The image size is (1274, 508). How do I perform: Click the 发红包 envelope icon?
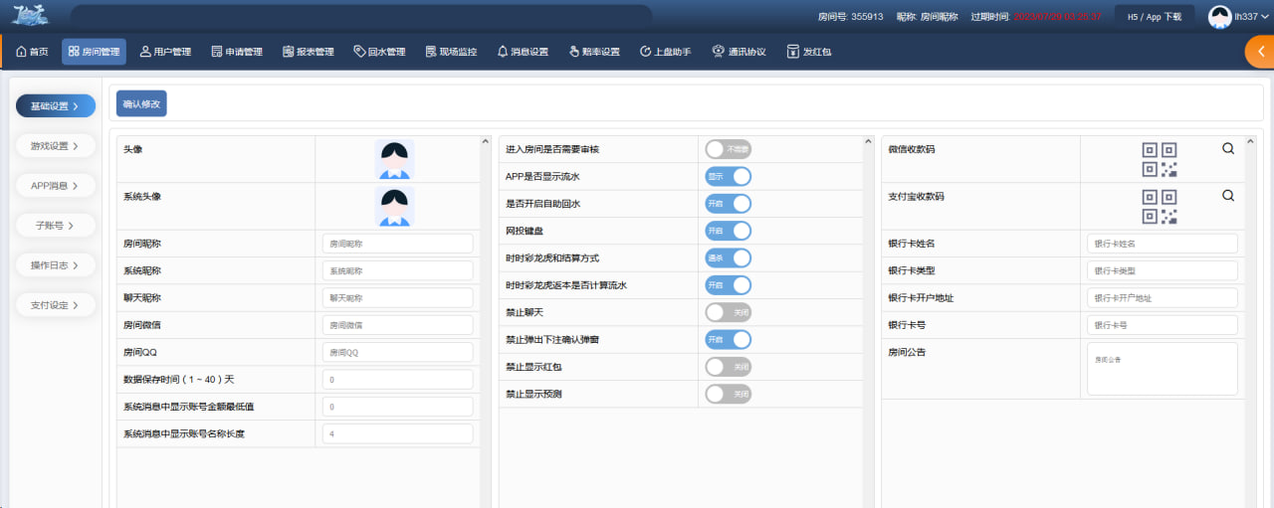tap(792, 52)
